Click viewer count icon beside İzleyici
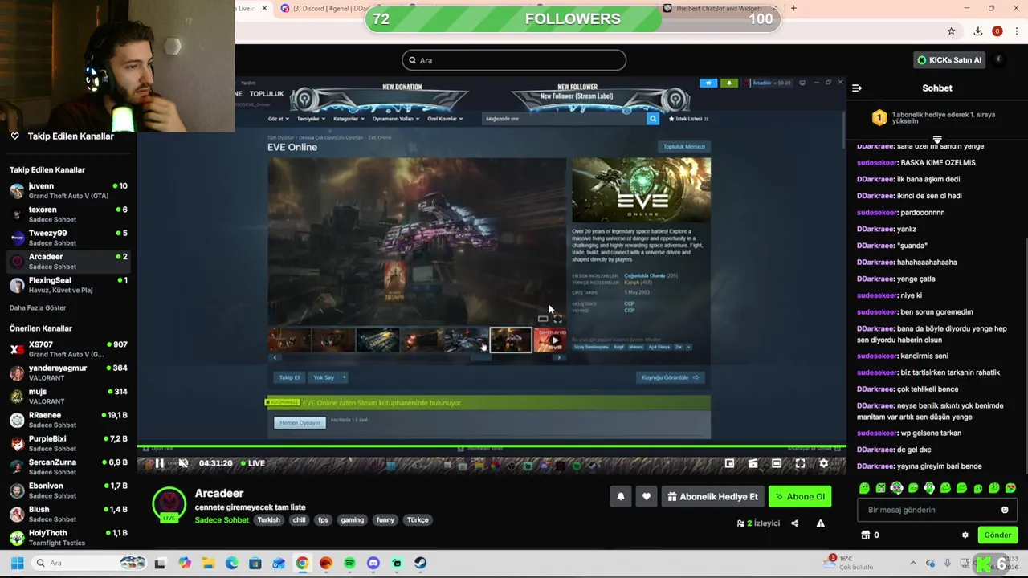The image size is (1028, 578). [740, 523]
